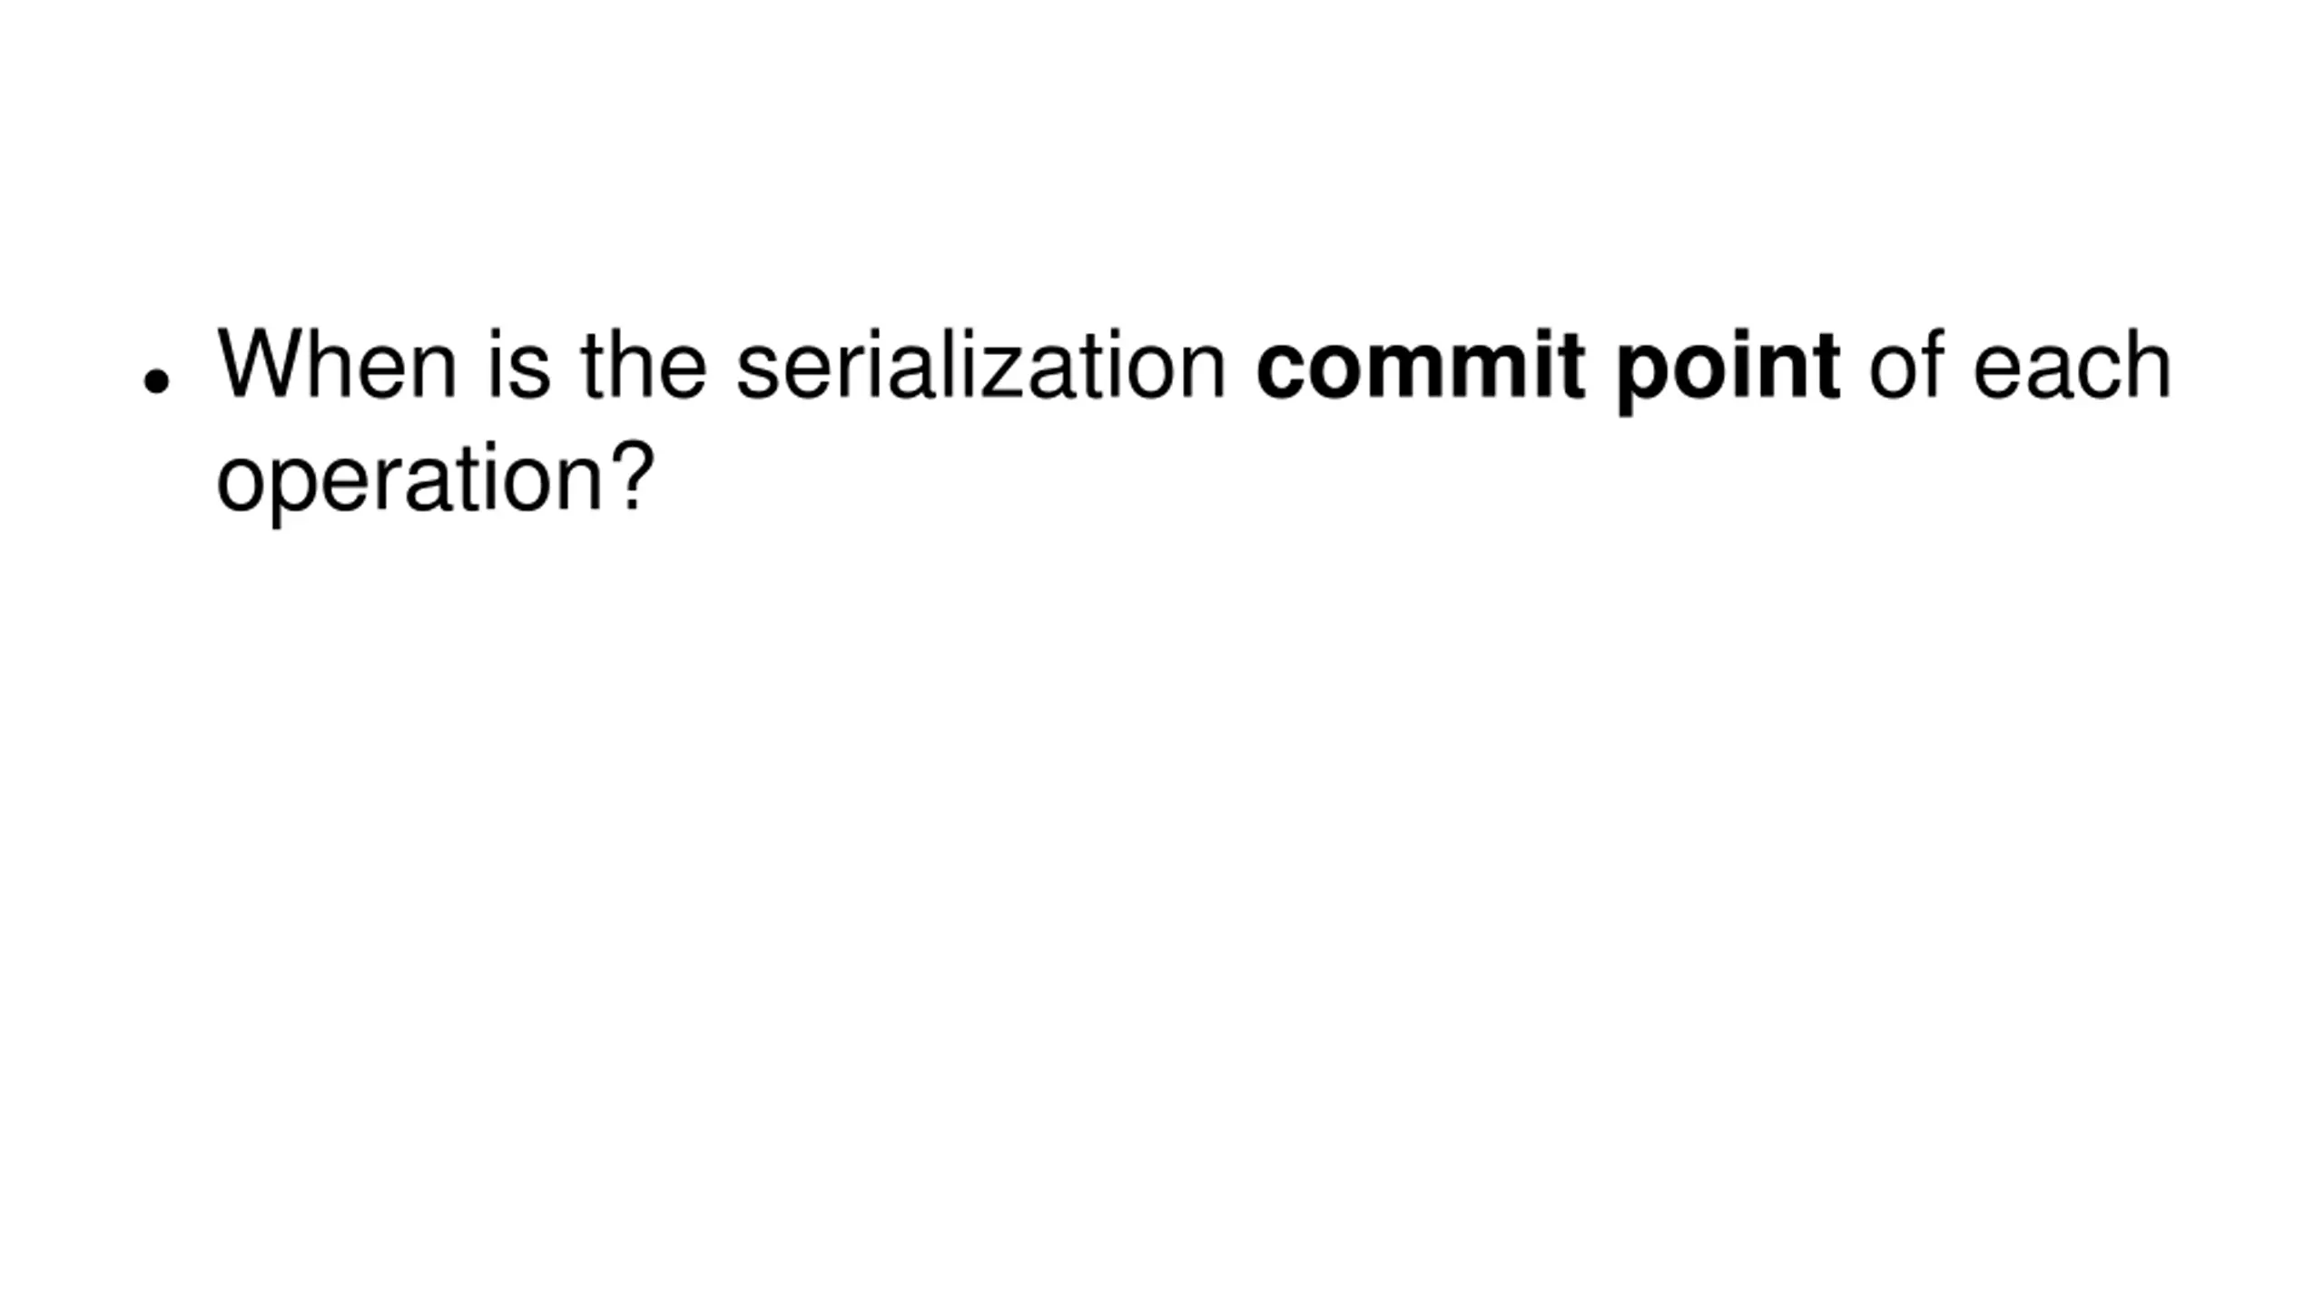Click the bold word "commit"
Screen dimensions: 2324x1308
(x=1422, y=365)
